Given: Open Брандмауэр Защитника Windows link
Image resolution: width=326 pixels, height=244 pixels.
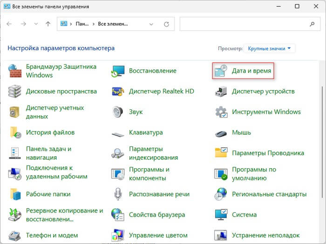Looking at the screenshot, I should tap(61, 71).
